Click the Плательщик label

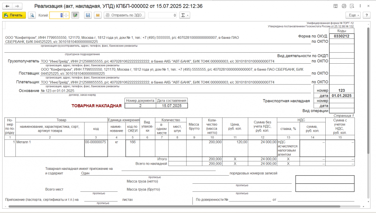tap(28, 82)
